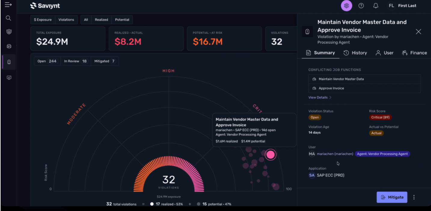
Task: Click the Actual badge
Action: (376, 133)
